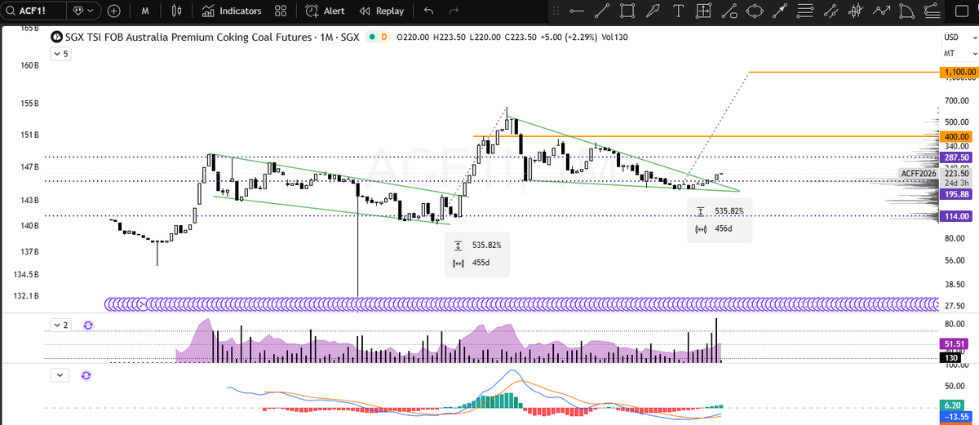Click the volume pane purple refresh icon
This screenshot has height=425, width=979.
coord(88,325)
